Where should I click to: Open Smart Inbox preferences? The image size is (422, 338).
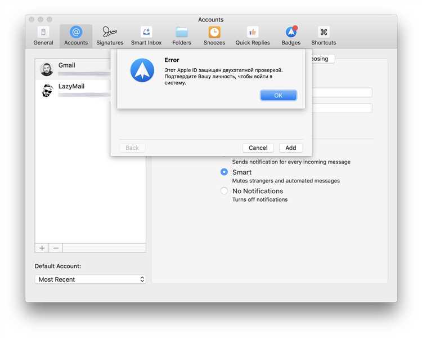[x=146, y=36]
